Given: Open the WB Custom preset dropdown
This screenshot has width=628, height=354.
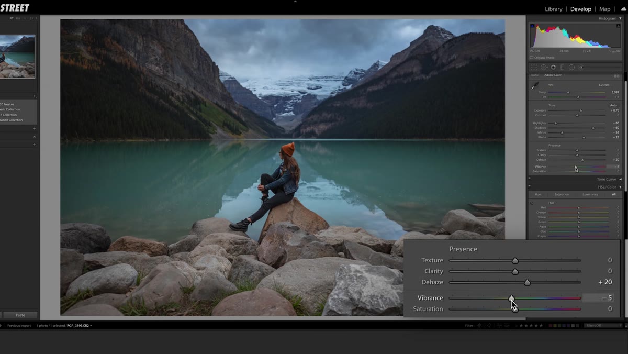Looking at the screenshot, I should pos(605,85).
